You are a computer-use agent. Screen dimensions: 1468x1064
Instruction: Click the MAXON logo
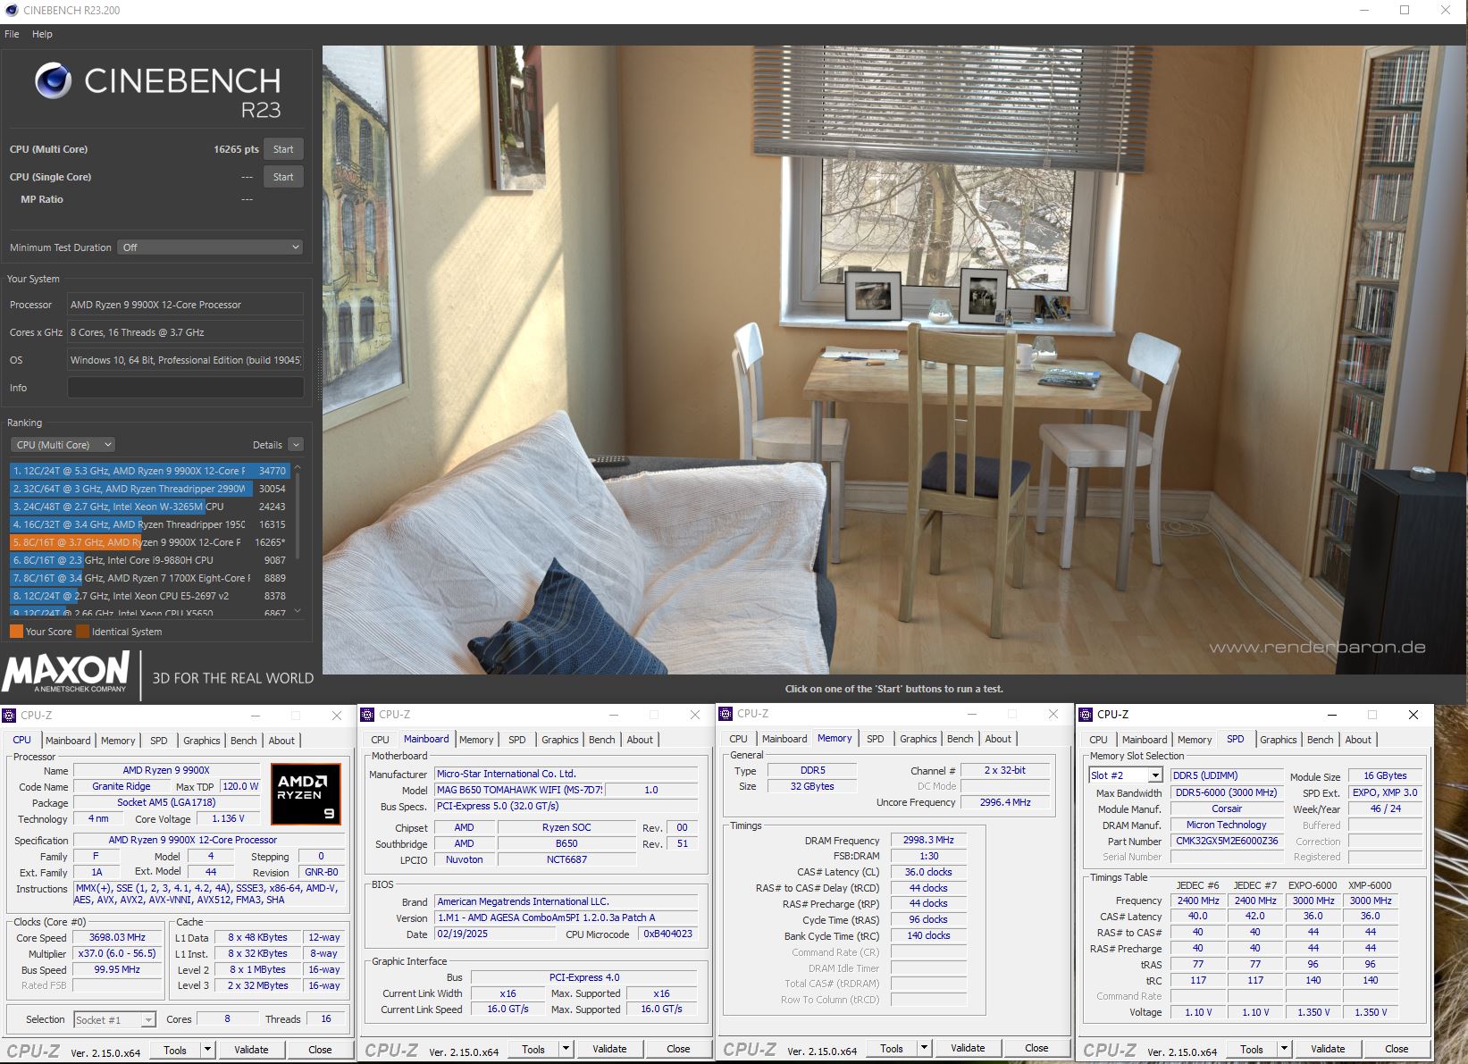[x=66, y=671]
